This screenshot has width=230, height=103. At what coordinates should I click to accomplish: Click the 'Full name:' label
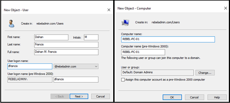click(x=13, y=52)
